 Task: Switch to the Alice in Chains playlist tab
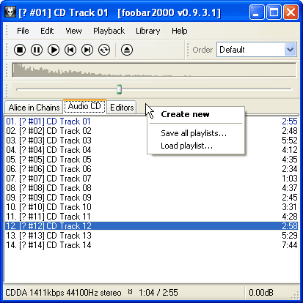tap(34, 108)
